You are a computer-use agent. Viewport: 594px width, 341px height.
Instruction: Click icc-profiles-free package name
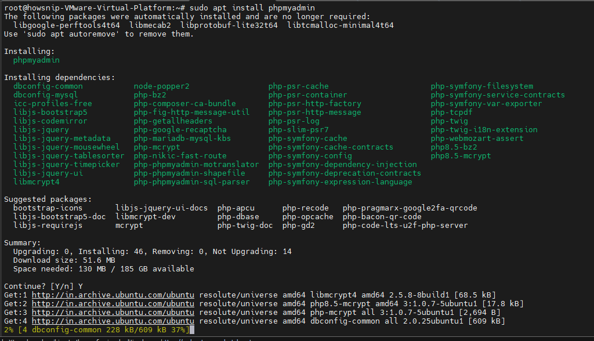coord(53,104)
